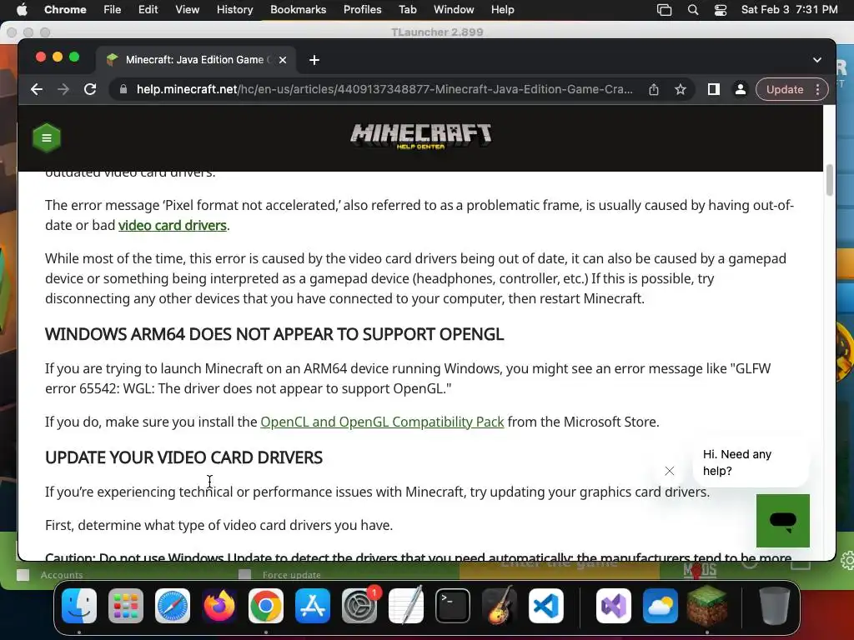Open Google Chrome from the Dock

click(266, 605)
